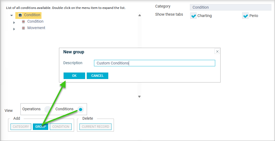Click the Description field in New group
The height and width of the screenshot is (141, 275).
(155, 63)
